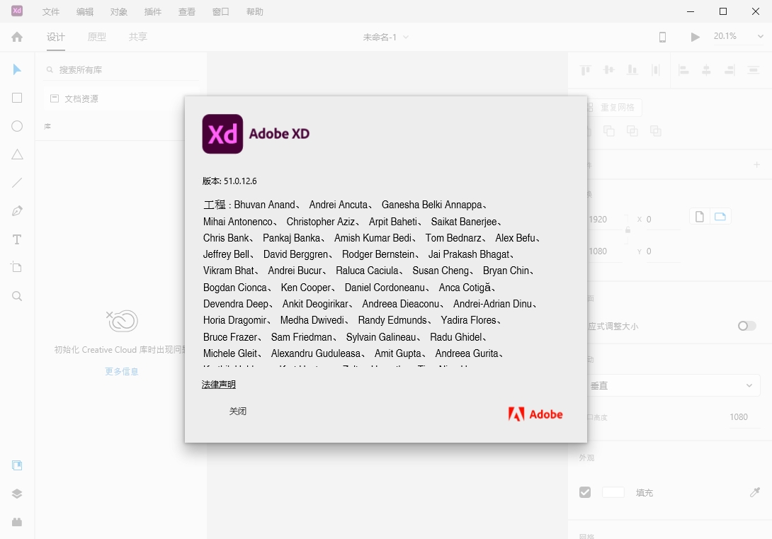772x539 pixels.
Task: Click the Y position field
Action: [x=663, y=251]
